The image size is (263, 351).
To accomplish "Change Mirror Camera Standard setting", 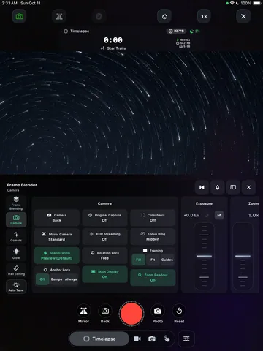I will [57, 237].
